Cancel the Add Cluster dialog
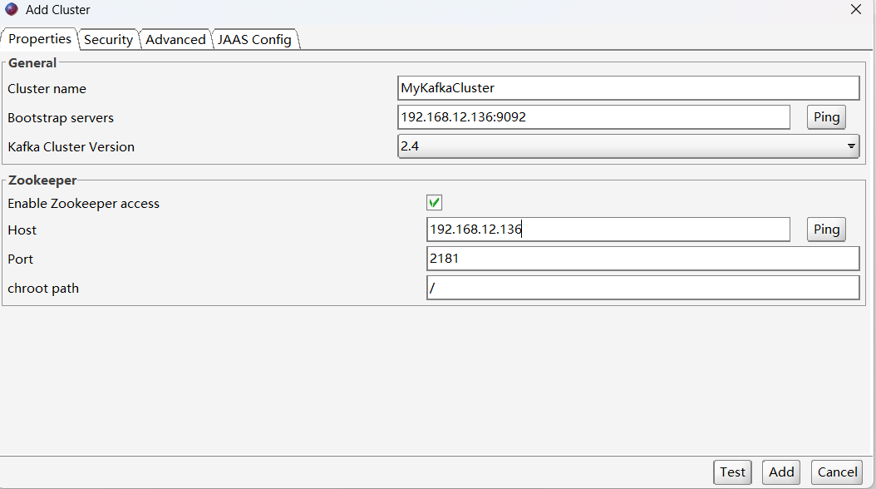Image resolution: width=876 pixels, height=489 pixels. pos(837,472)
